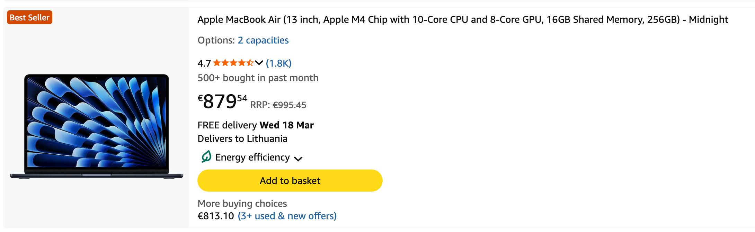The image size is (755, 232).
Task: Click the Delivers to Lithuania text
Action: tap(242, 139)
